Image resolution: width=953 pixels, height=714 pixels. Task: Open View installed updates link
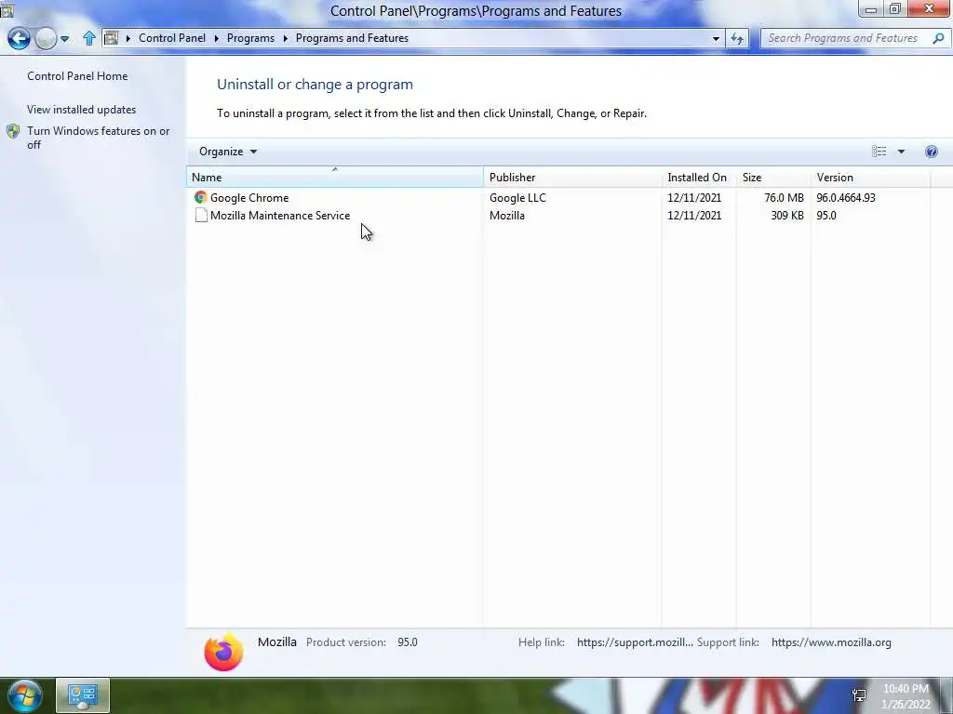click(x=82, y=110)
